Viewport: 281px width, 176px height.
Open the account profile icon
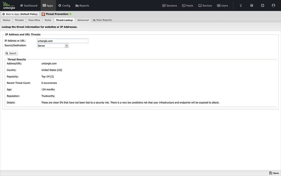pos(274,6)
